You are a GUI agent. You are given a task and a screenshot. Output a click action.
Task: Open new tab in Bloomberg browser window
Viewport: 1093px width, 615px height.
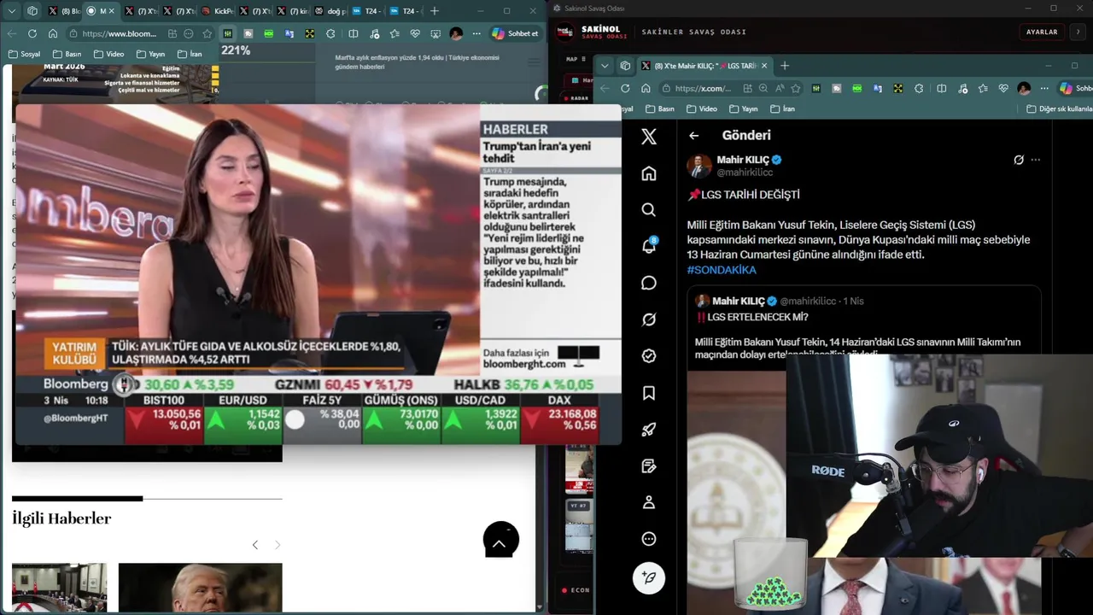[435, 11]
